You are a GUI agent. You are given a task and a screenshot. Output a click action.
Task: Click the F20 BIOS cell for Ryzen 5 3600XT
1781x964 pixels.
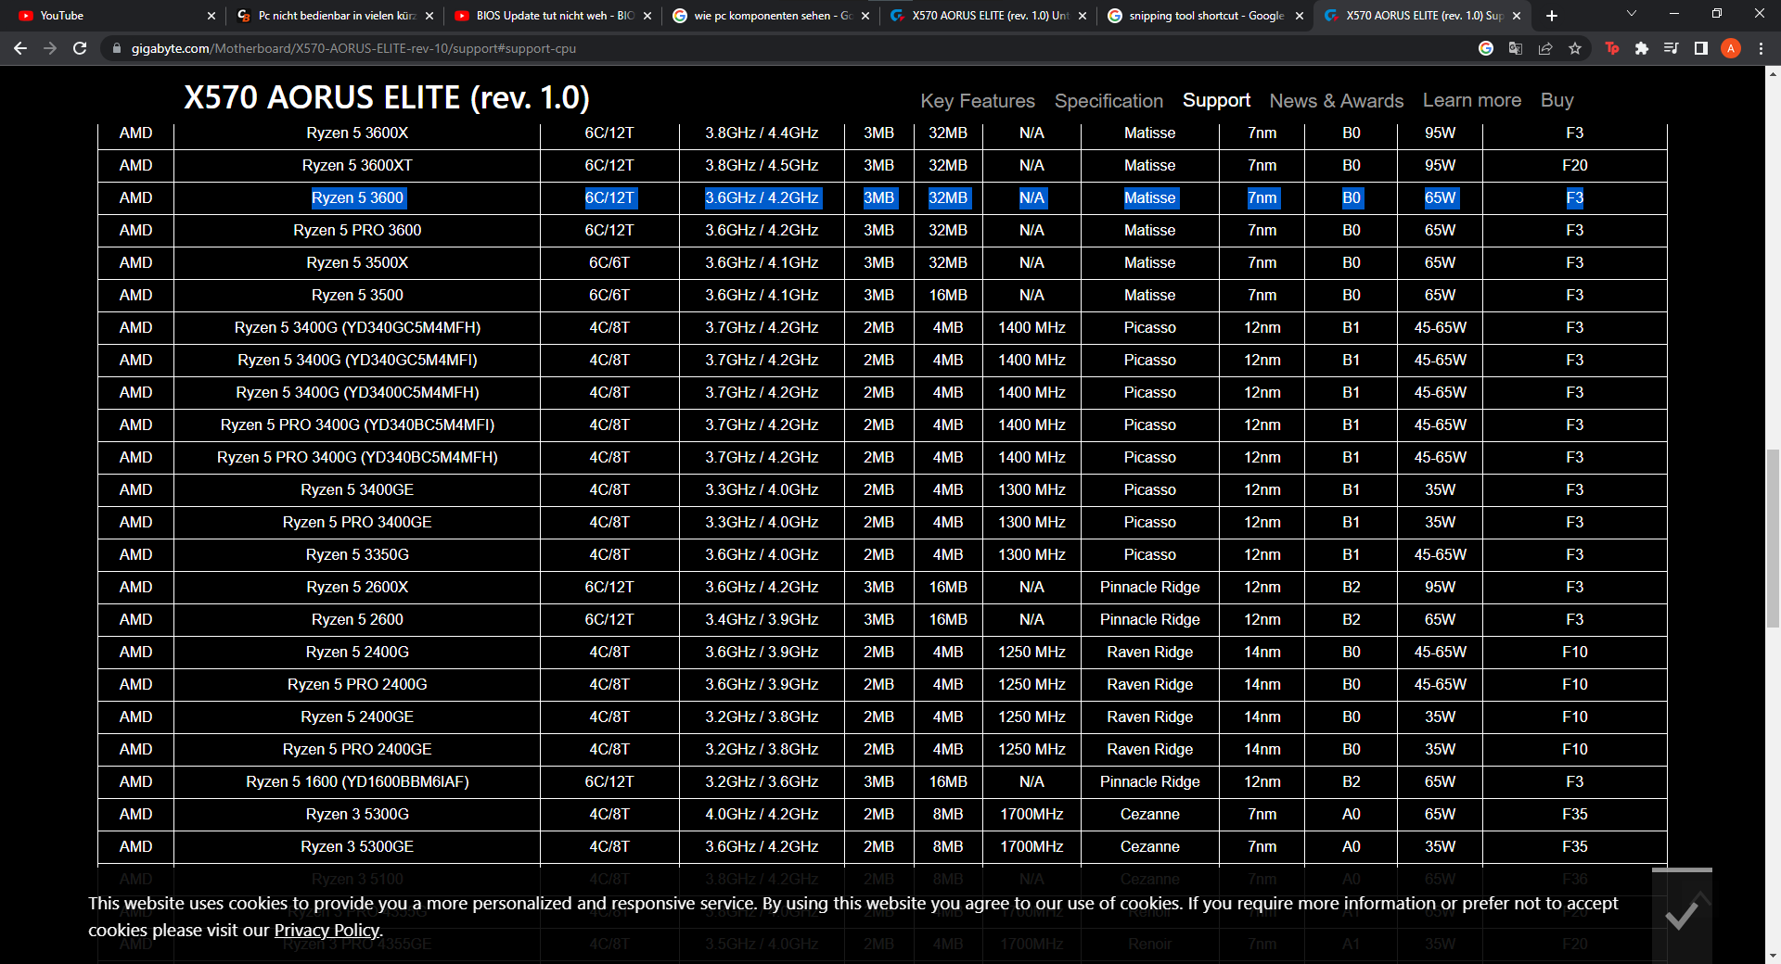pyautogui.click(x=1574, y=165)
